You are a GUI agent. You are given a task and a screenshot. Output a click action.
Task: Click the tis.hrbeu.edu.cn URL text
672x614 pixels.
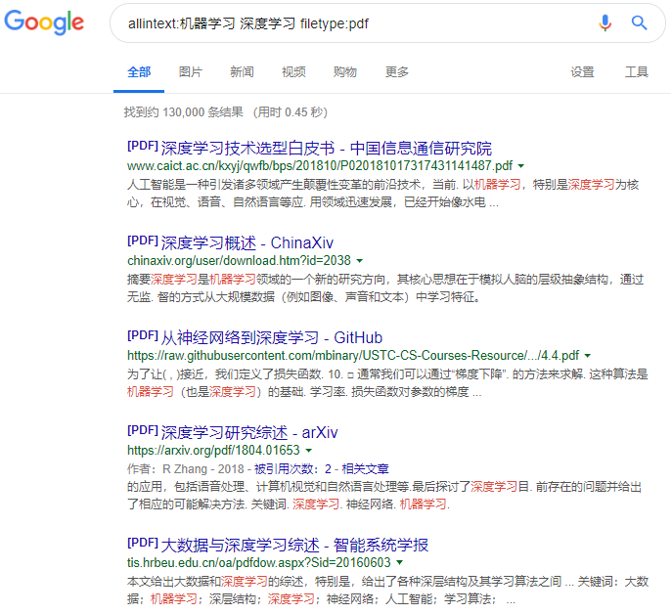(x=259, y=562)
